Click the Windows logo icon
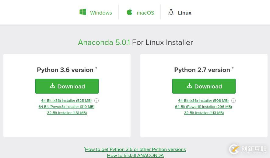The image size is (270, 158). (x=82, y=12)
